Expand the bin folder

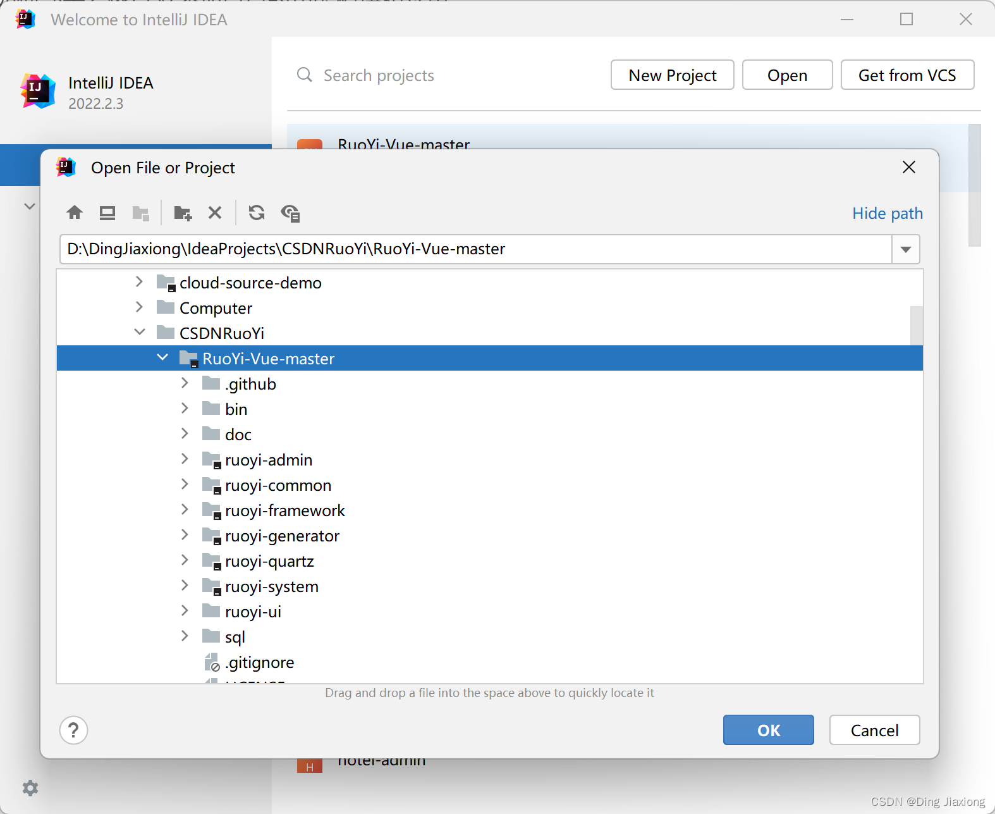[185, 409]
